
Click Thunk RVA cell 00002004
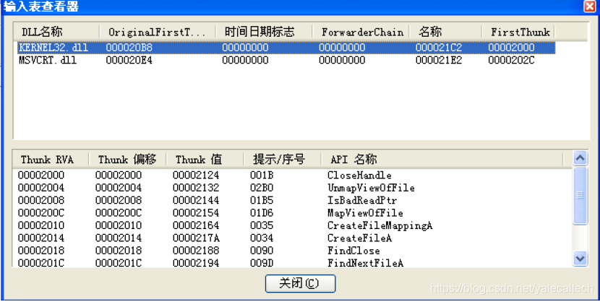(x=41, y=188)
